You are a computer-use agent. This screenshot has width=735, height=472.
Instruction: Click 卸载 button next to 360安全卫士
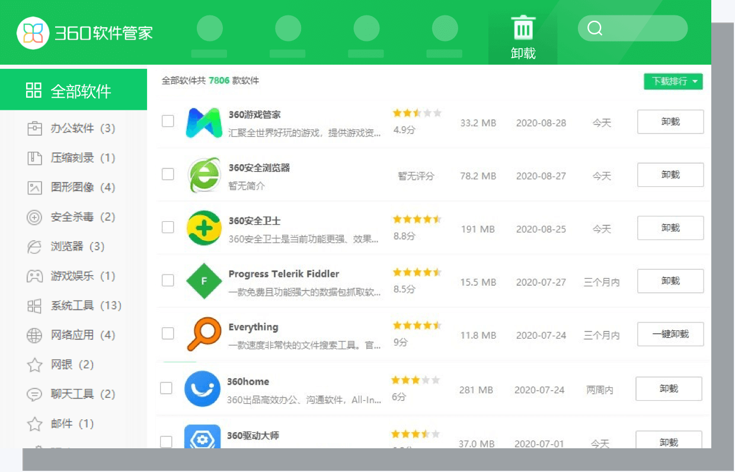point(670,228)
